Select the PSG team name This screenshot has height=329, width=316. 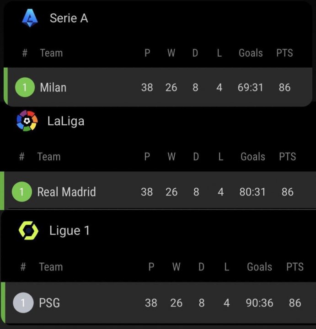click(x=49, y=302)
